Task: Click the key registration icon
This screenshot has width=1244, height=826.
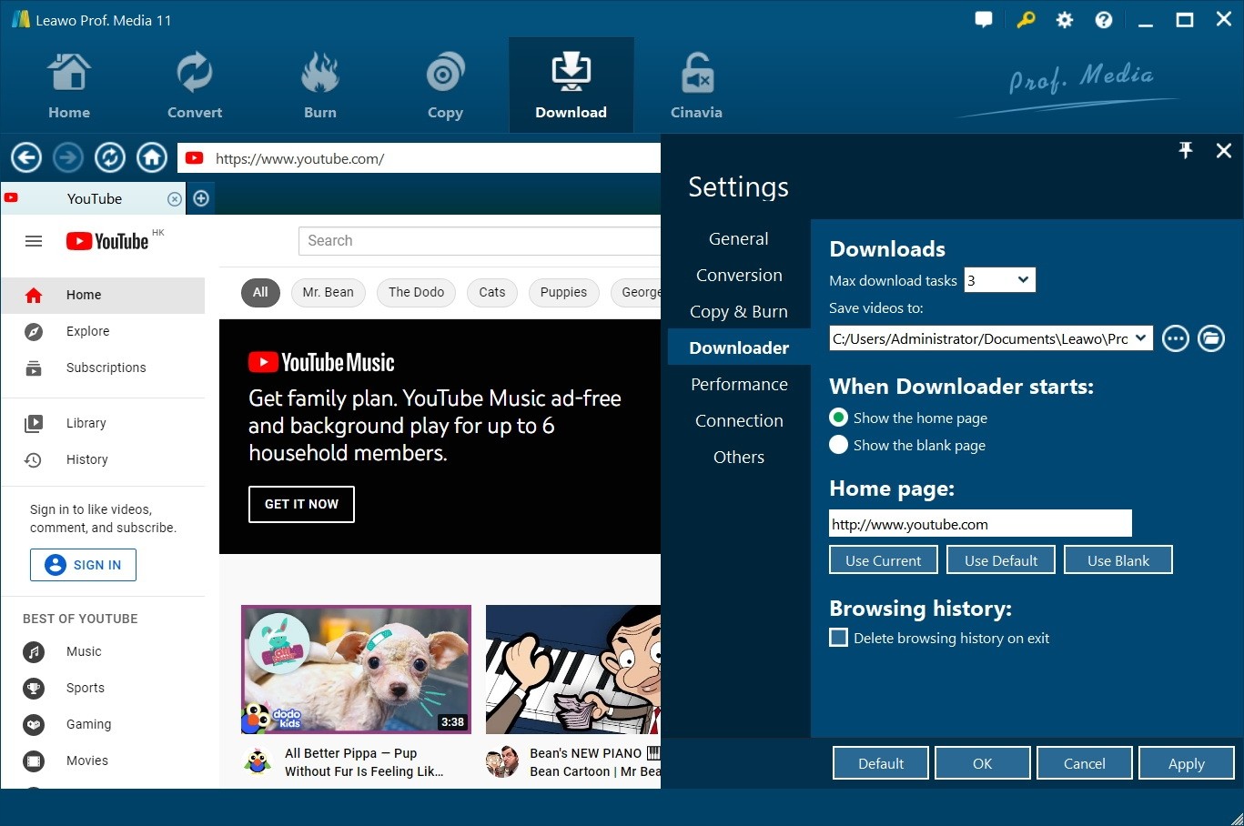Action: (x=1026, y=20)
